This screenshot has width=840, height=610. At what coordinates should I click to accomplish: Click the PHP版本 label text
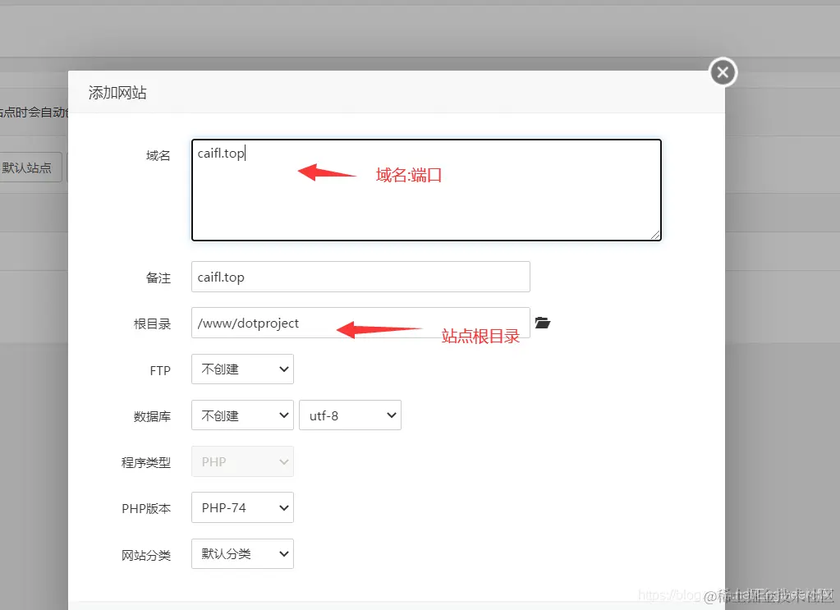146,507
